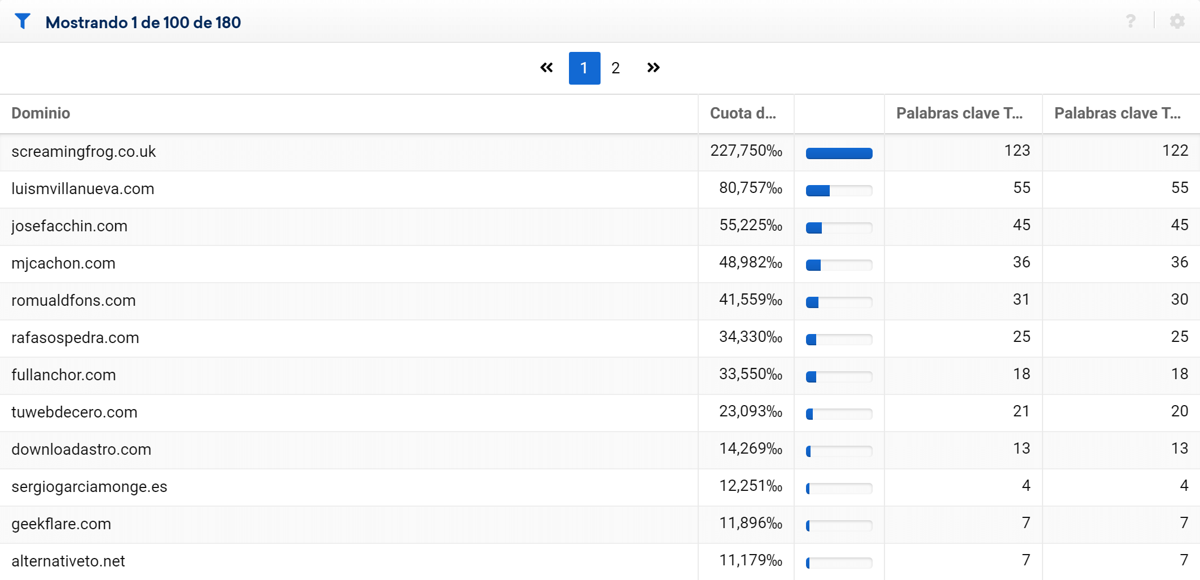Click mjcachon.com domain entry
The width and height of the screenshot is (1200, 580).
coord(63,263)
